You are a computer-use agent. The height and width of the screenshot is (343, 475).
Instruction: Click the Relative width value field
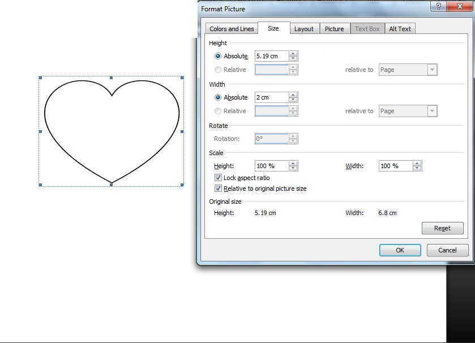(271, 111)
